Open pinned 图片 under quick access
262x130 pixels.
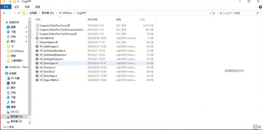pos(11,41)
